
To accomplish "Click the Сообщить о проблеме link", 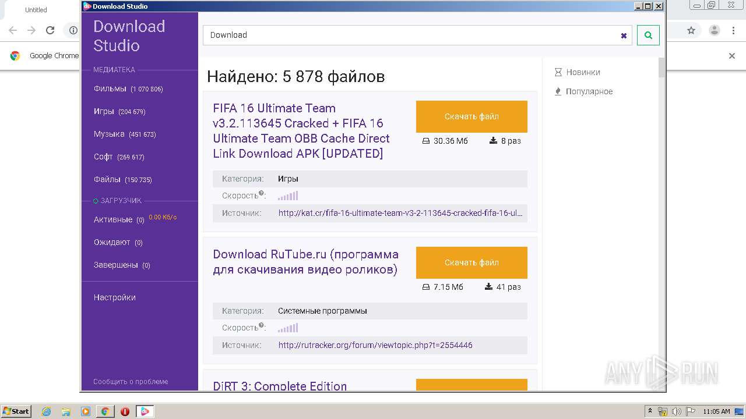I will (x=131, y=382).
